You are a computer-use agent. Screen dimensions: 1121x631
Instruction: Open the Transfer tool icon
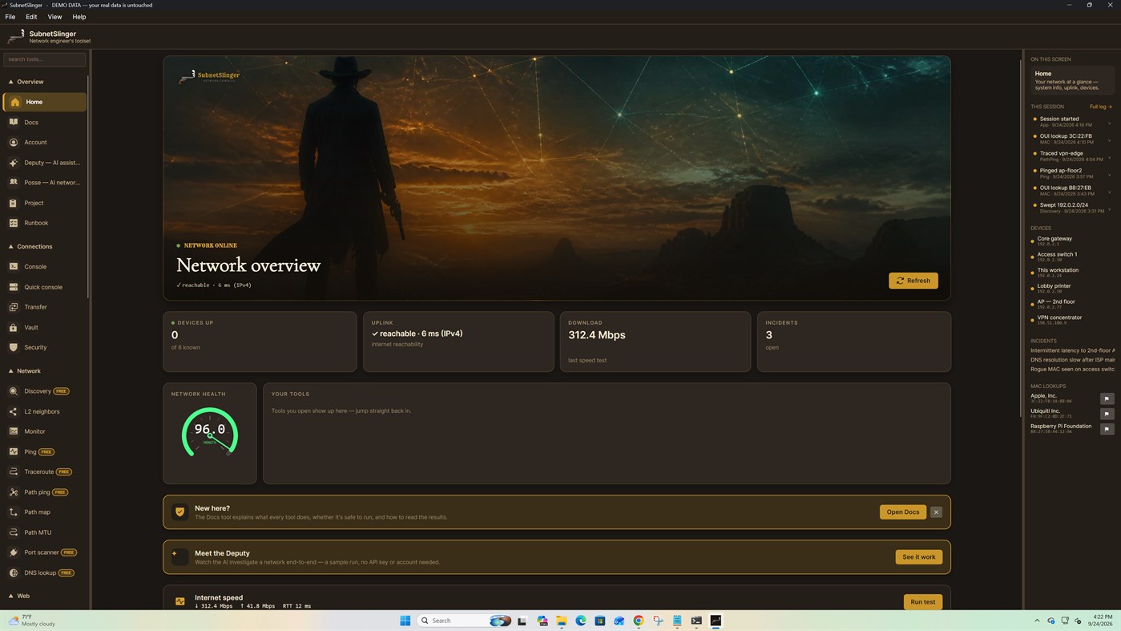pyautogui.click(x=14, y=307)
